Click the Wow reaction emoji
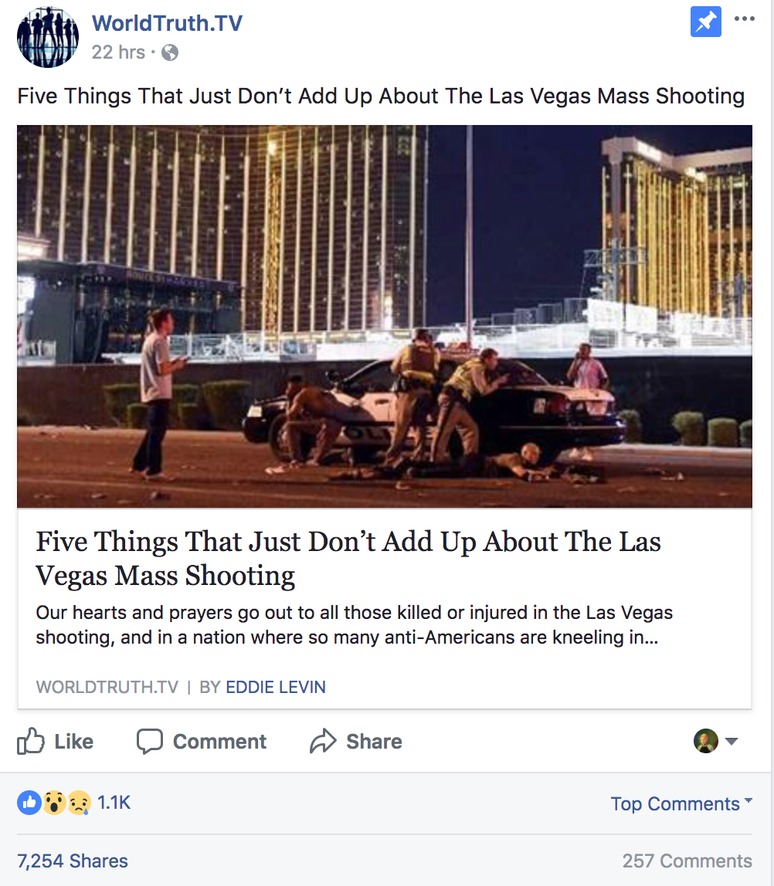This screenshot has height=886, width=774. pos(54,803)
